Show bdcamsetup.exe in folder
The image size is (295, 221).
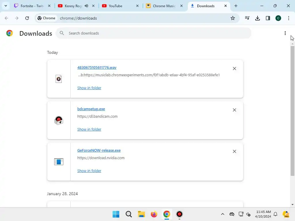(89, 129)
